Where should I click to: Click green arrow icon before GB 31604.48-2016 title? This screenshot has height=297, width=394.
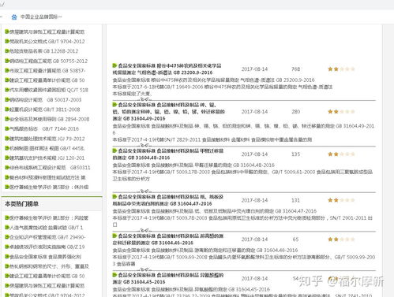[x=114, y=150]
